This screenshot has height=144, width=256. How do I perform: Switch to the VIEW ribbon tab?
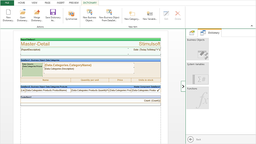[34, 3]
